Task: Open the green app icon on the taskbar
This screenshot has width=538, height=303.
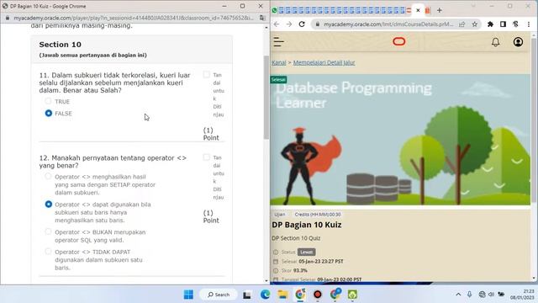Action: pos(352,295)
